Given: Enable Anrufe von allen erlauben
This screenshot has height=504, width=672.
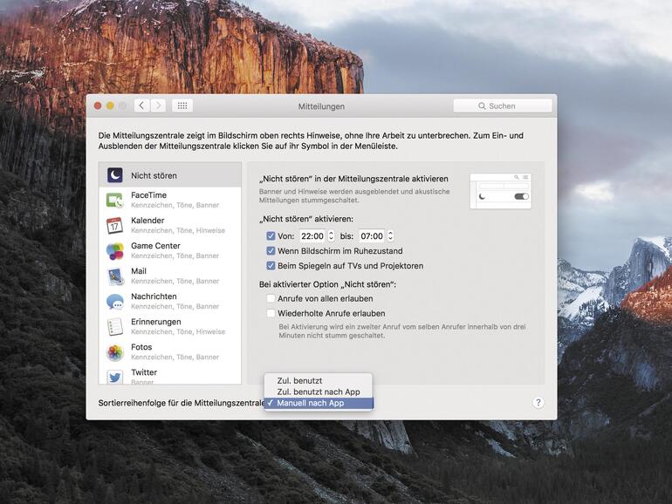Looking at the screenshot, I should tap(271, 298).
